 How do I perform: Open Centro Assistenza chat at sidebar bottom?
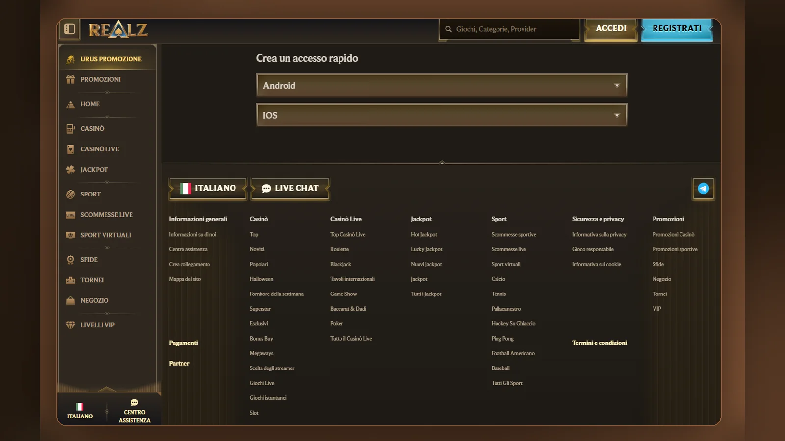pyautogui.click(x=134, y=411)
